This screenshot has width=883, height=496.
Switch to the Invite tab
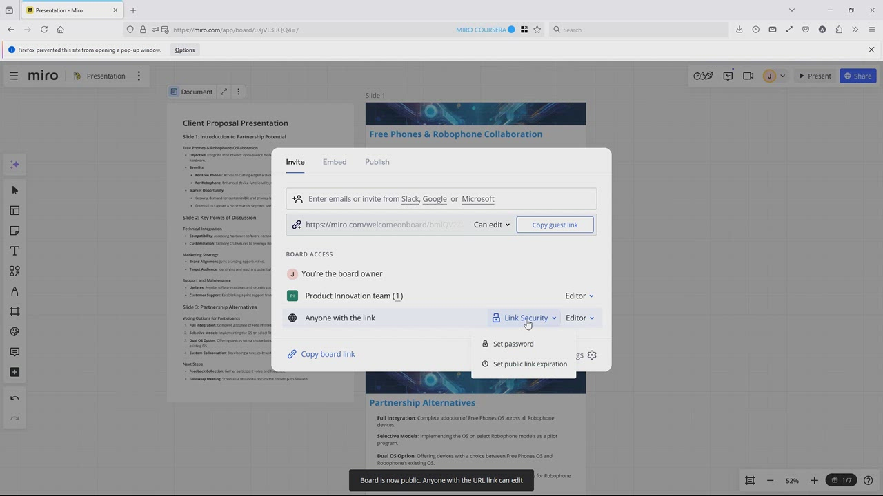point(295,162)
